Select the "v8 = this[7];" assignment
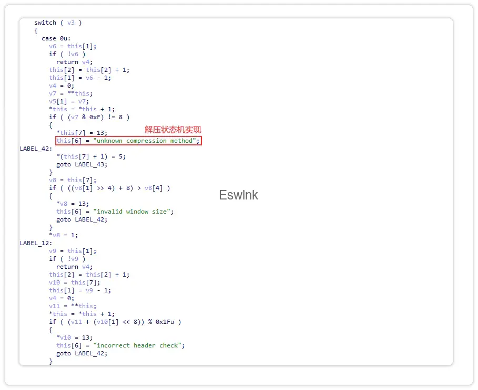Viewport: 478px width, 390px height. tap(73, 180)
